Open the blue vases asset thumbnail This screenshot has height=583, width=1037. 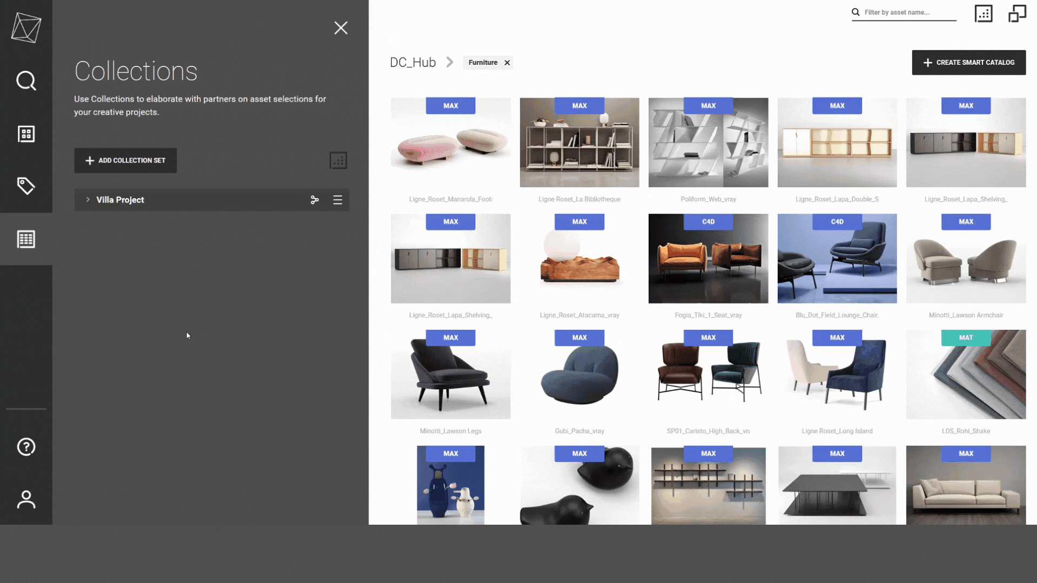coord(450,485)
